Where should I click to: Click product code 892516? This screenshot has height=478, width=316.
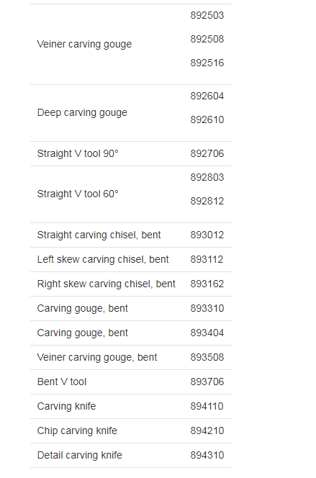207,63
